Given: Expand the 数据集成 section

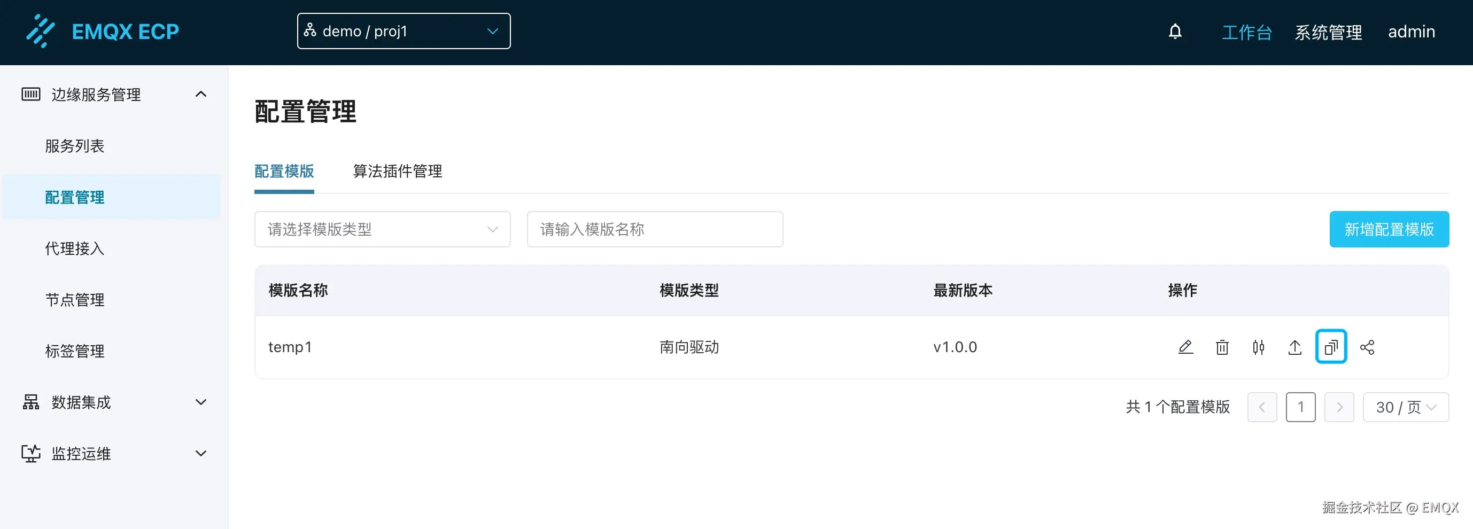Looking at the screenshot, I should click(200, 402).
